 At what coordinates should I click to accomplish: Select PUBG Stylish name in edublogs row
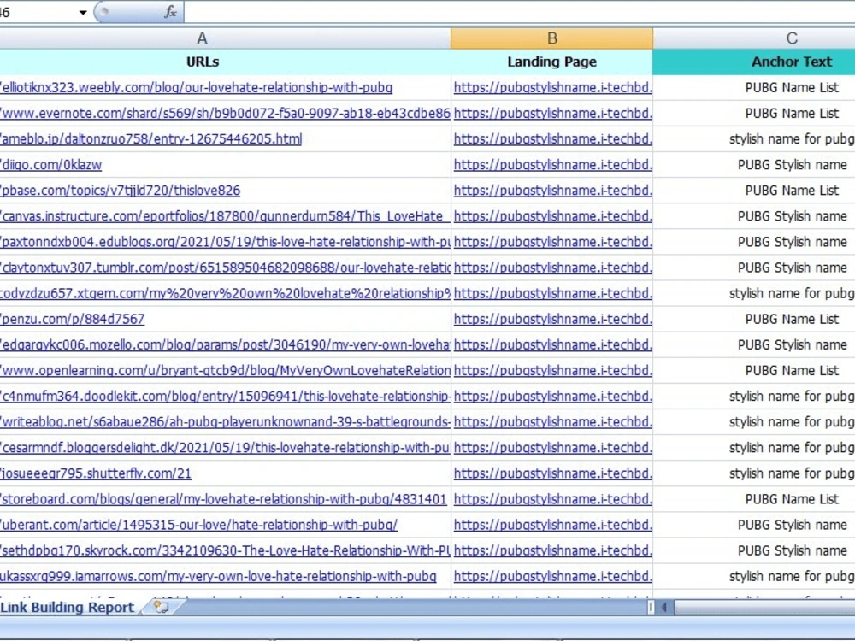point(792,242)
